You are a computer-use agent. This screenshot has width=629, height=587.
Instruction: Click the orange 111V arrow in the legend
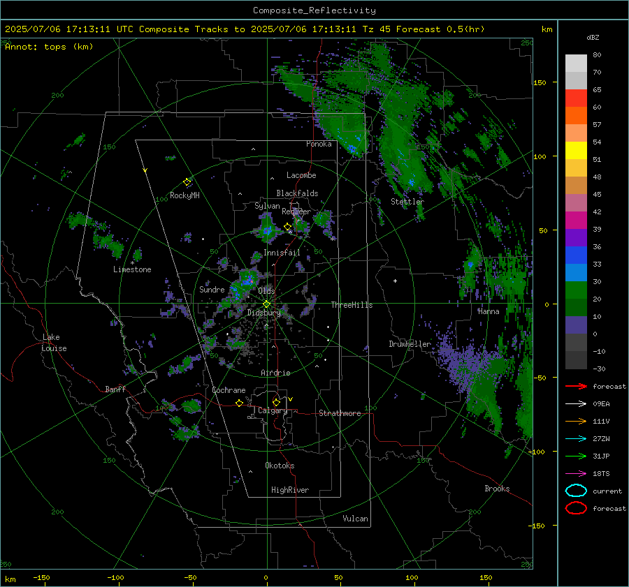(x=576, y=421)
